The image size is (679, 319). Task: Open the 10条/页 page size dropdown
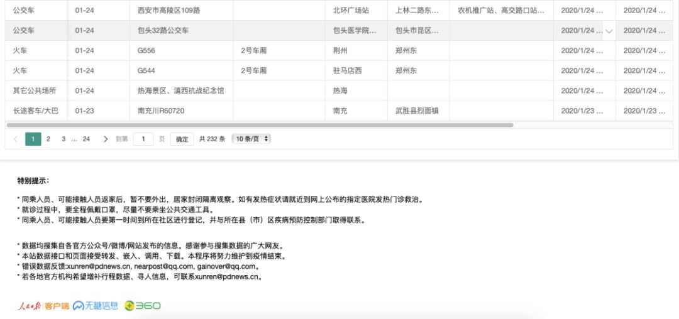coord(251,139)
